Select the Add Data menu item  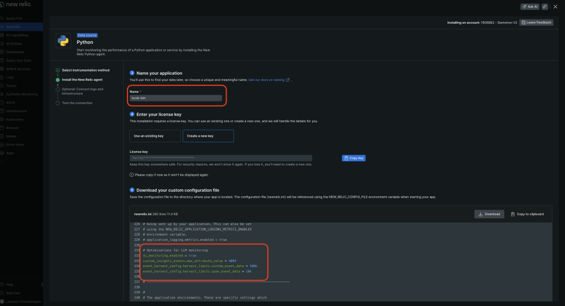coord(14,27)
